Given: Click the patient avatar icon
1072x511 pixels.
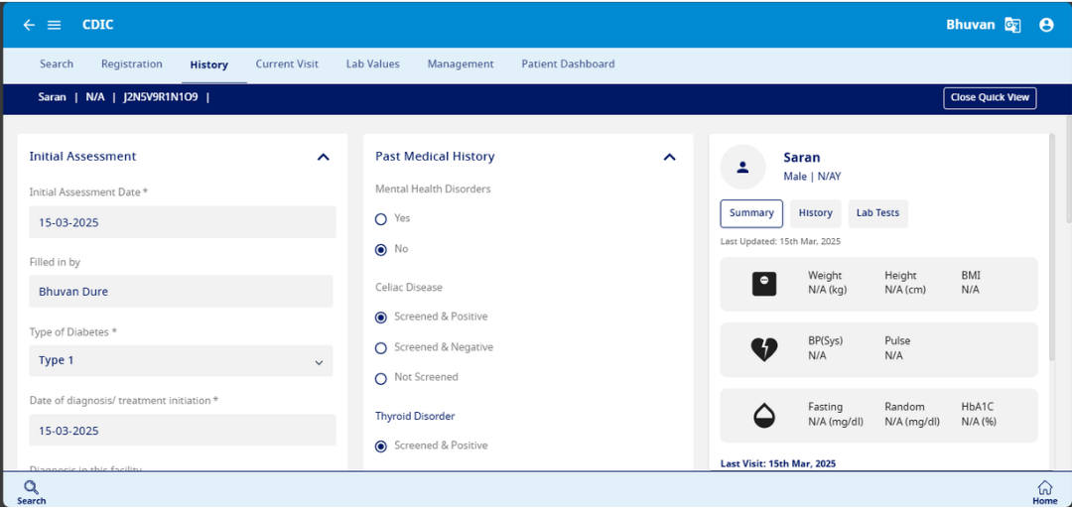Looking at the screenshot, I should 742,168.
